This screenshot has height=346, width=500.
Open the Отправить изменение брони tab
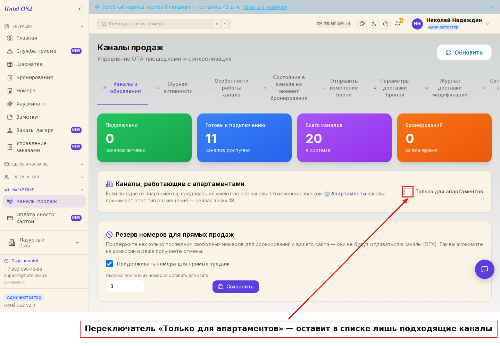[x=341, y=88]
